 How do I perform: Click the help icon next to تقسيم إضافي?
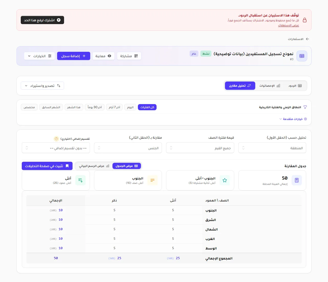tap(56, 139)
